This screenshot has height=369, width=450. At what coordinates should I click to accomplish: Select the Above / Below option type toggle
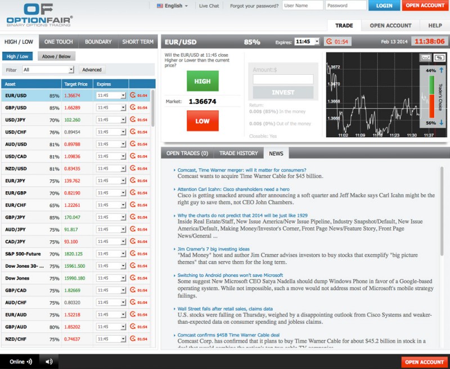click(56, 56)
